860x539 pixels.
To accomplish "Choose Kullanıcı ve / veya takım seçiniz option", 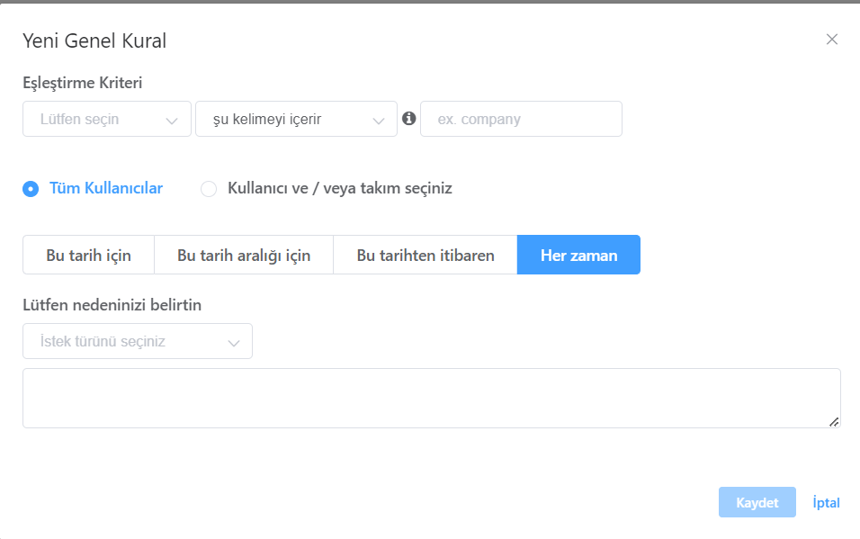I will coord(209,189).
